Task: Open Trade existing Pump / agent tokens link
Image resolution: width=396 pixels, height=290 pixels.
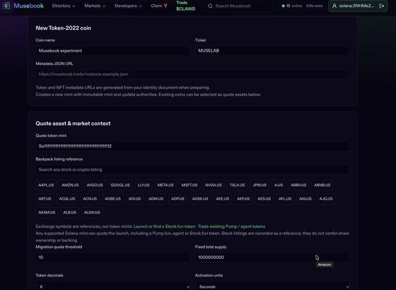Action: tap(232, 227)
